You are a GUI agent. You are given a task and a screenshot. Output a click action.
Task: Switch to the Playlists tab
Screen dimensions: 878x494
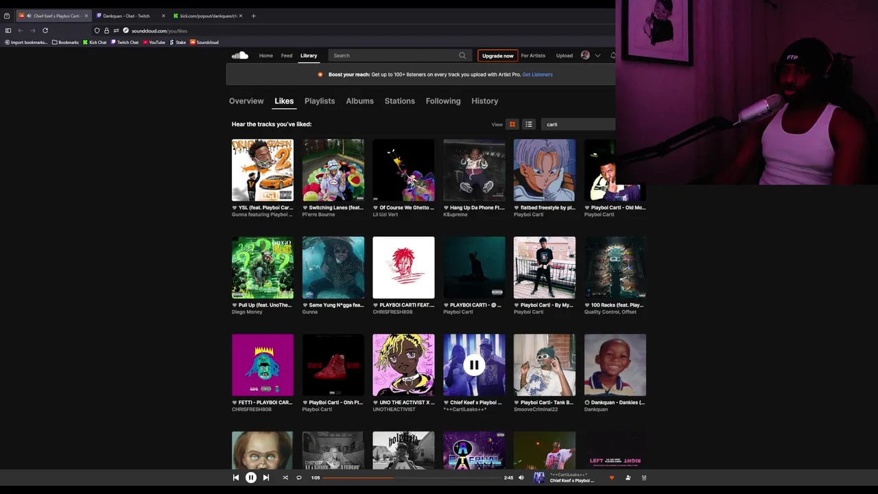(320, 101)
